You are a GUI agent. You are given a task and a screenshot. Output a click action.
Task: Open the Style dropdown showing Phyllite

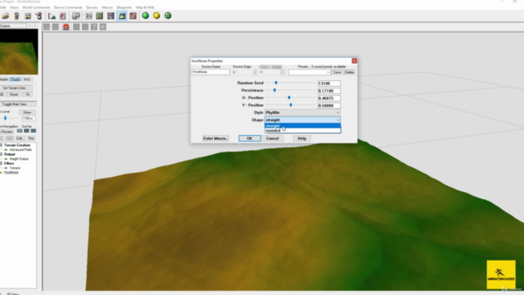302,113
